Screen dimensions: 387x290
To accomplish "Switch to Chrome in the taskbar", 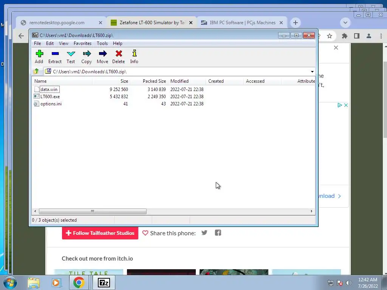I will click(79, 282).
